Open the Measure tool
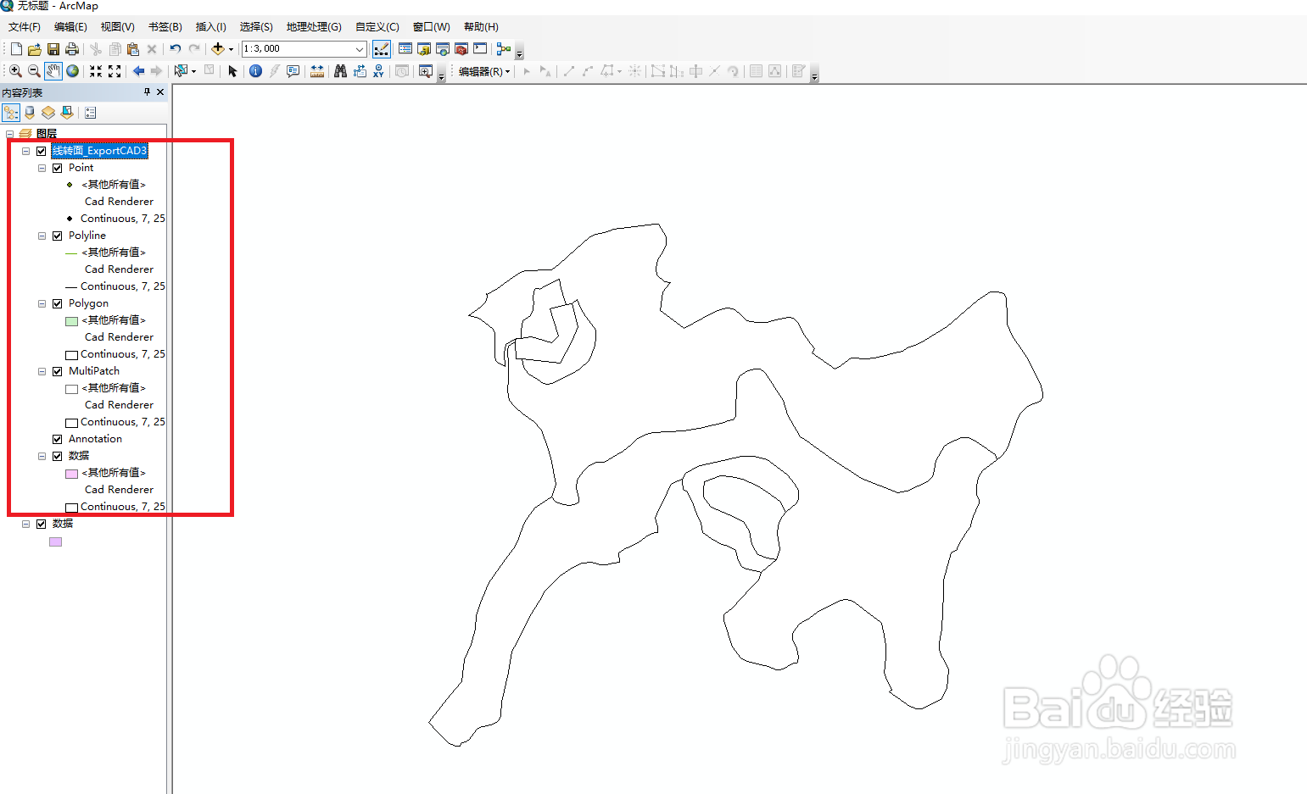The width and height of the screenshot is (1307, 794). (316, 71)
